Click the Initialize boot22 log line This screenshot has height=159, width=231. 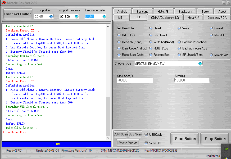coord(21,128)
